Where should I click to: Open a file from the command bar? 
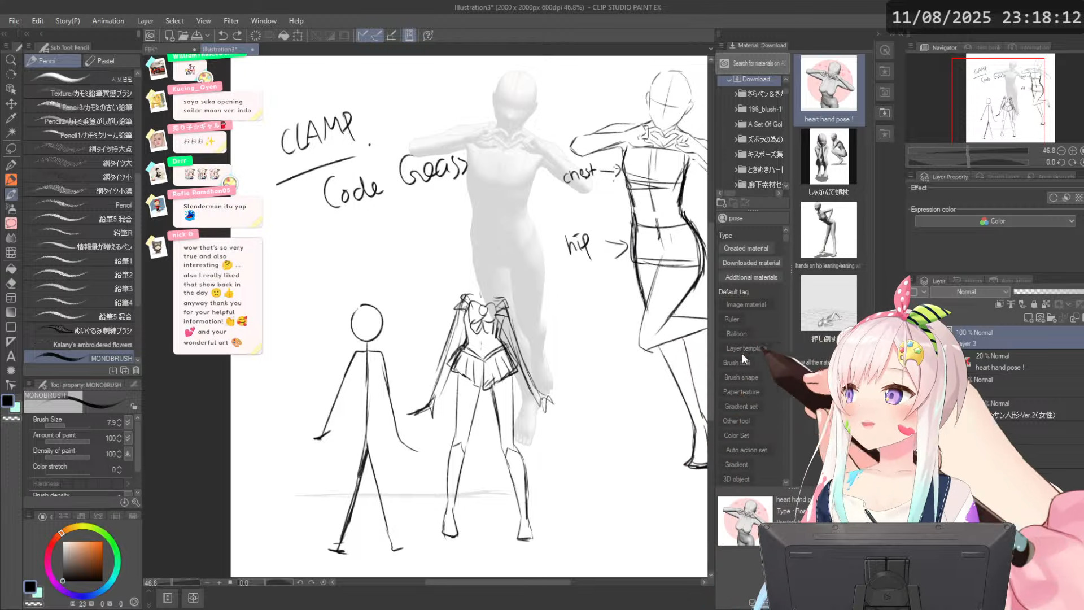click(183, 36)
